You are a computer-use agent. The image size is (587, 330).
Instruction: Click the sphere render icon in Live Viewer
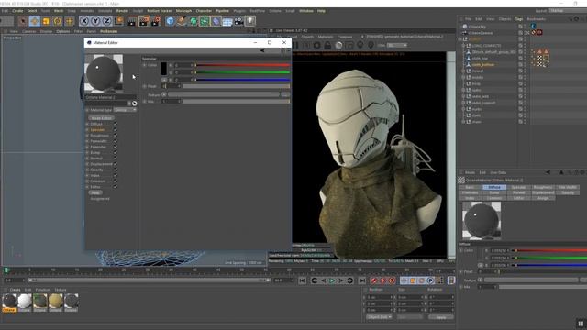pyautogui.click(x=338, y=45)
